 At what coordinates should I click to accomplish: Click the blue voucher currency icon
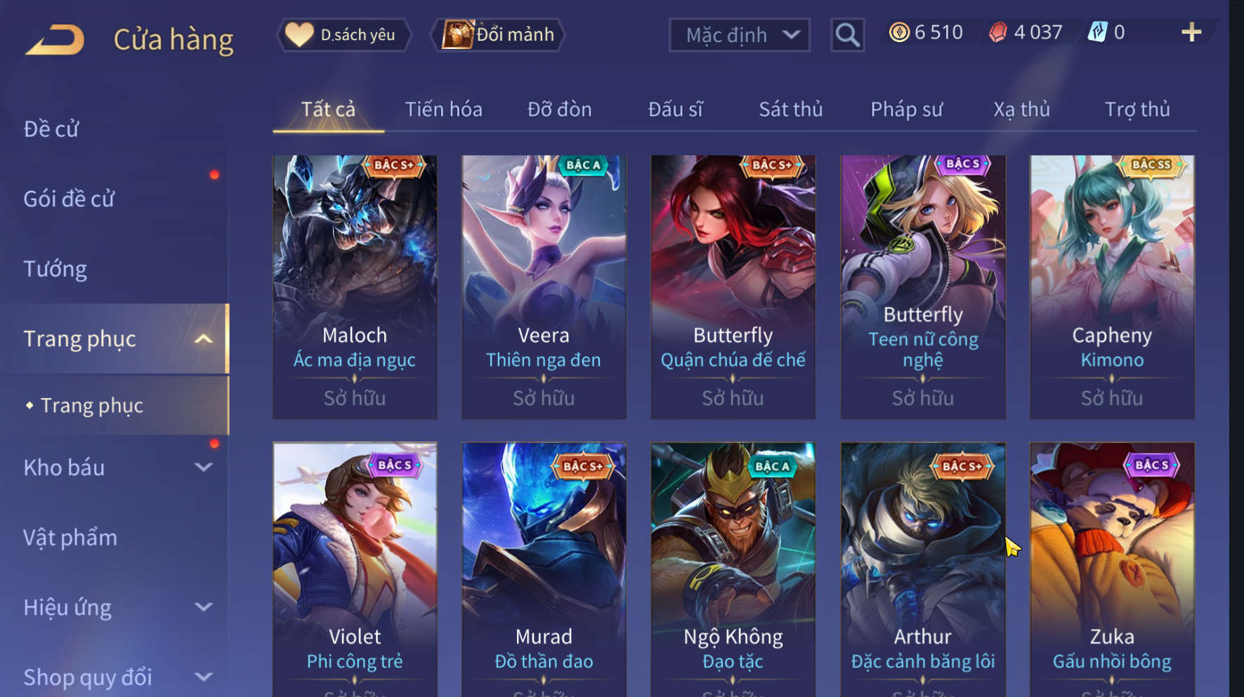(x=1097, y=32)
